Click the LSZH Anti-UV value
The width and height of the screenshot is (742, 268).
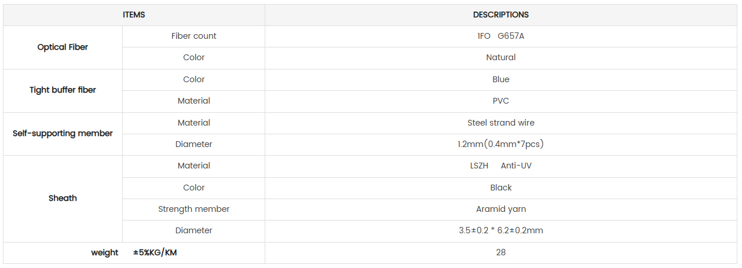(x=501, y=166)
